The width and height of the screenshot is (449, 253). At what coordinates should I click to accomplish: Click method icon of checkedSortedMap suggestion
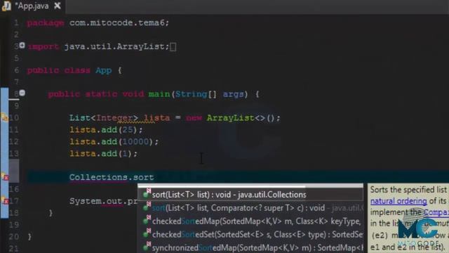click(x=147, y=220)
